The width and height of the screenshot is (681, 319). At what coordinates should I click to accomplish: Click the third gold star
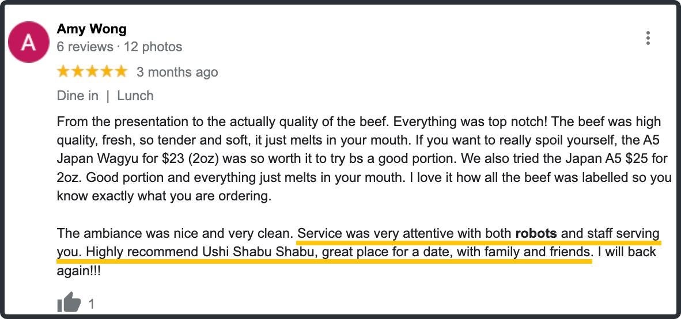coord(92,72)
